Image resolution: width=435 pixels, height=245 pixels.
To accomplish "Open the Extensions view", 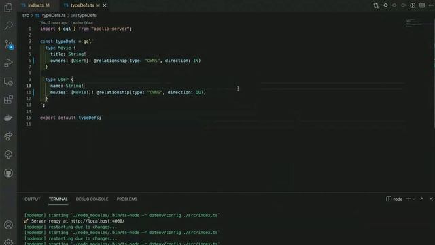I will 8,100.
